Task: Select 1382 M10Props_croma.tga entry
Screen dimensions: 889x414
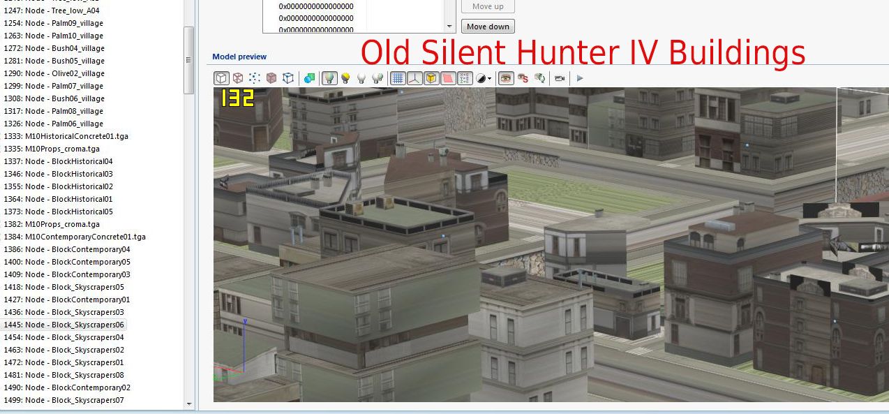Action: tap(52, 224)
